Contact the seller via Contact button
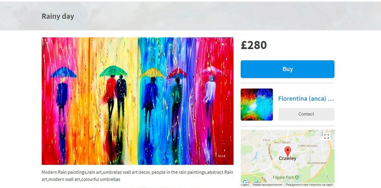This screenshot has width=381, height=188. [306, 114]
